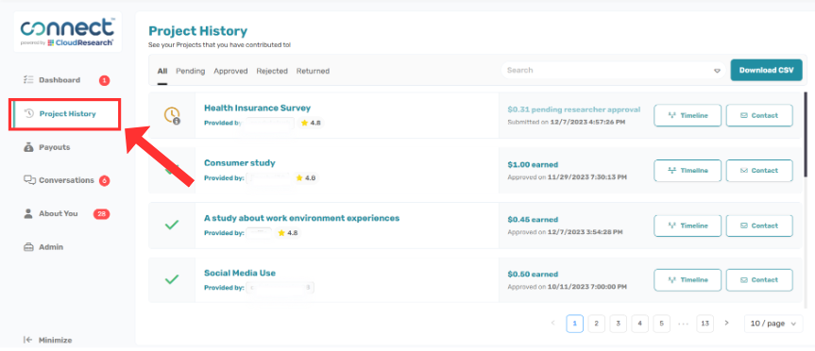815x351 pixels.
Task: Open Payouts in the sidebar
Action: click(x=54, y=147)
